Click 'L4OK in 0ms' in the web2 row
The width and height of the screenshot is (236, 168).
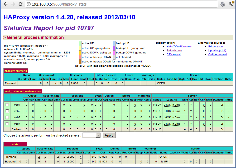[172, 111]
